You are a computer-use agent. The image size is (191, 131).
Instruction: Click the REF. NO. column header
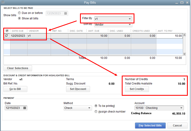coord(57,31)
